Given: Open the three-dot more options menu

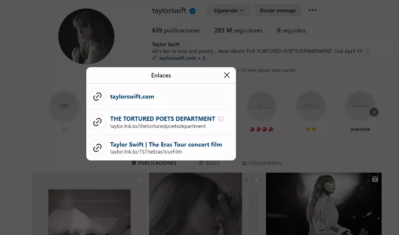Looking at the screenshot, I should pos(313,10).
